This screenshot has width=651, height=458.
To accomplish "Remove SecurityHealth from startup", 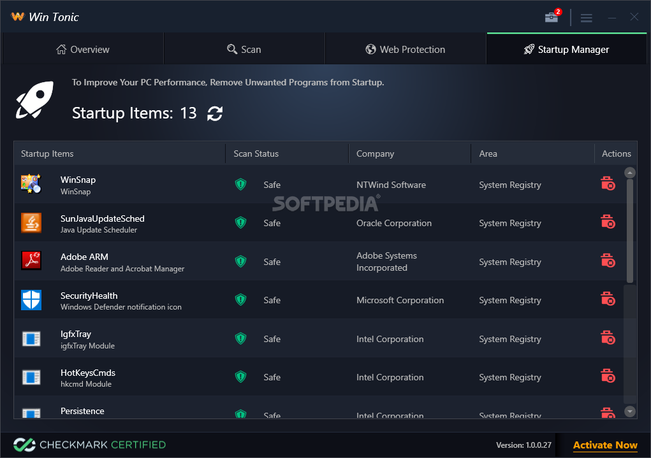I will click(608, 299).
